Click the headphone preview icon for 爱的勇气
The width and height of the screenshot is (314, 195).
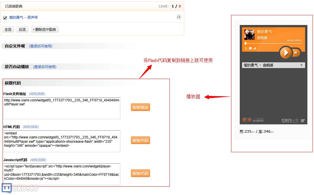pyautogui.click(x=179, y=17)
